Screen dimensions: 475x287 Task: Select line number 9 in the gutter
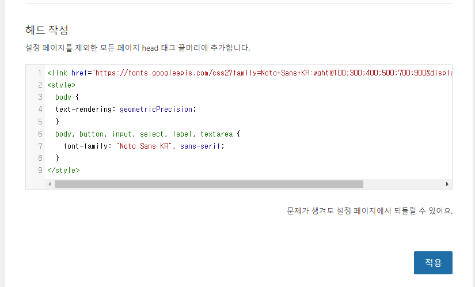(39, 170)
